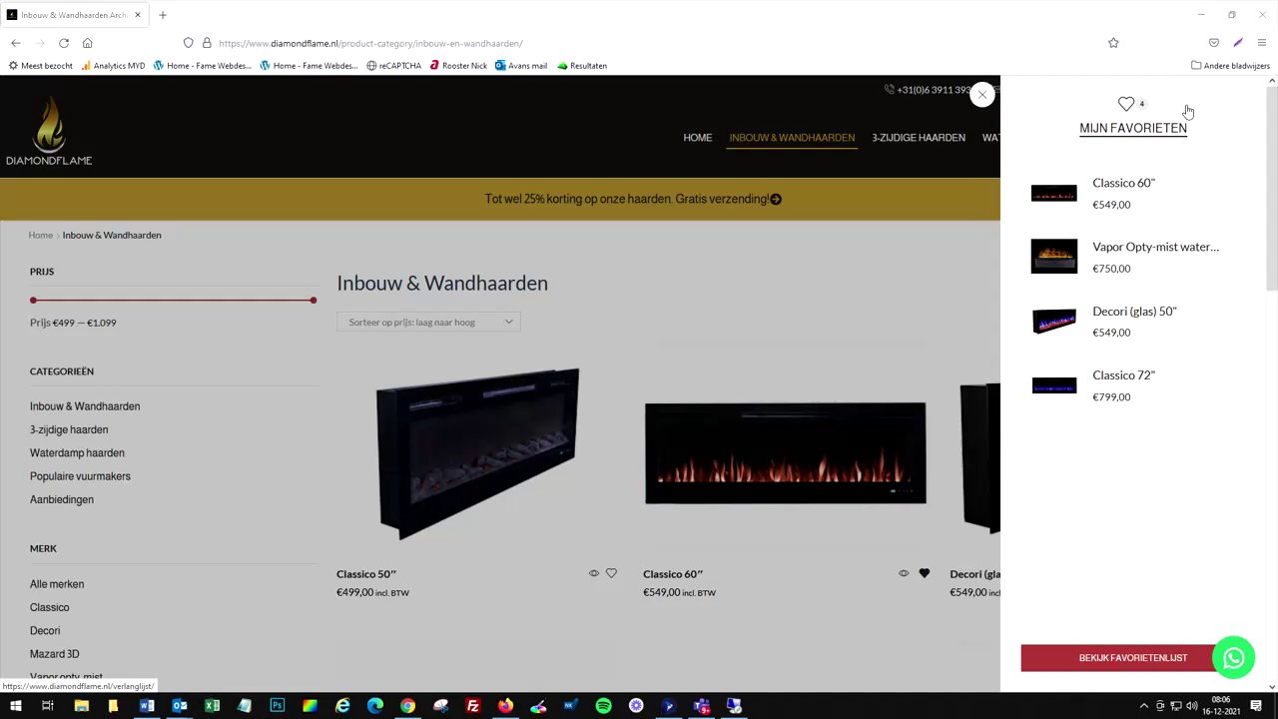Screen dimensions: 1278x719
Task: Open Classico 60" thumbnail in favorites
Action: (1054, 194)
